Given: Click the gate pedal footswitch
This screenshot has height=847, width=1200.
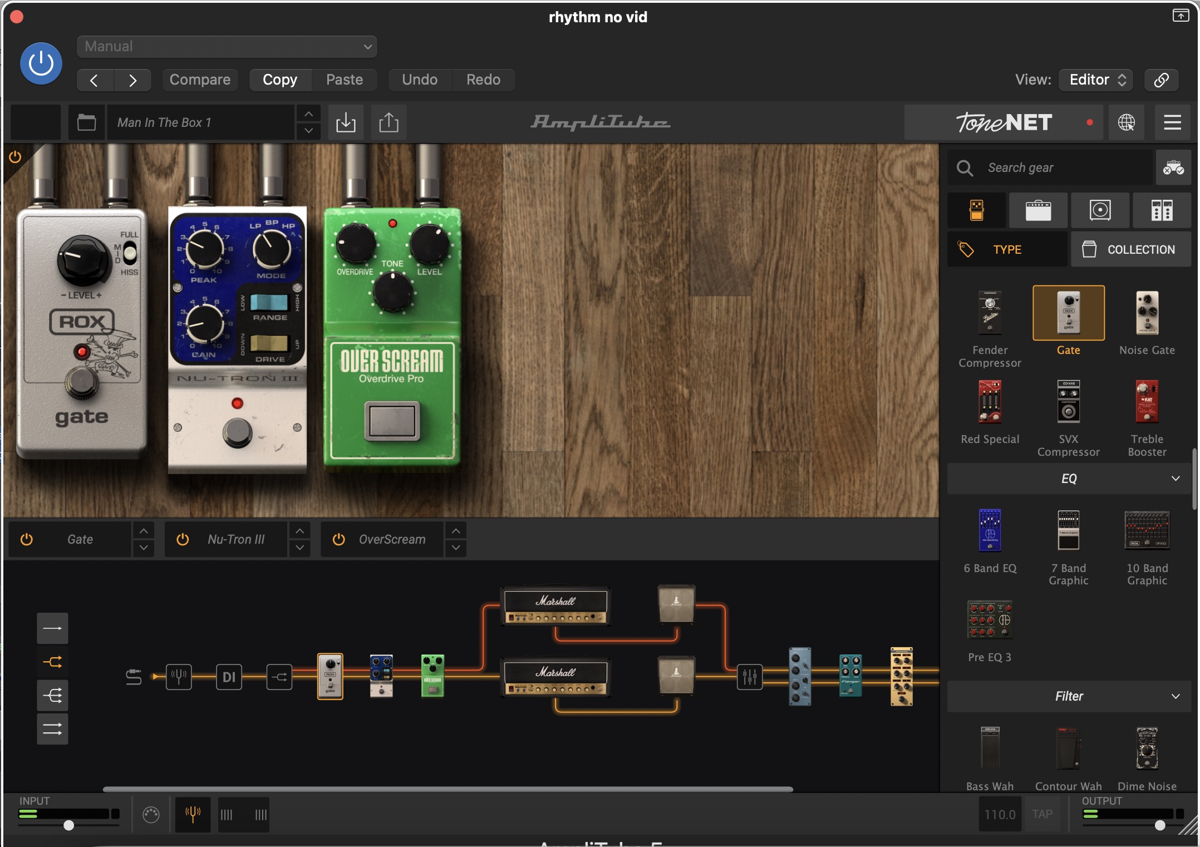Looking at the screenshot, I should [82, 382].
